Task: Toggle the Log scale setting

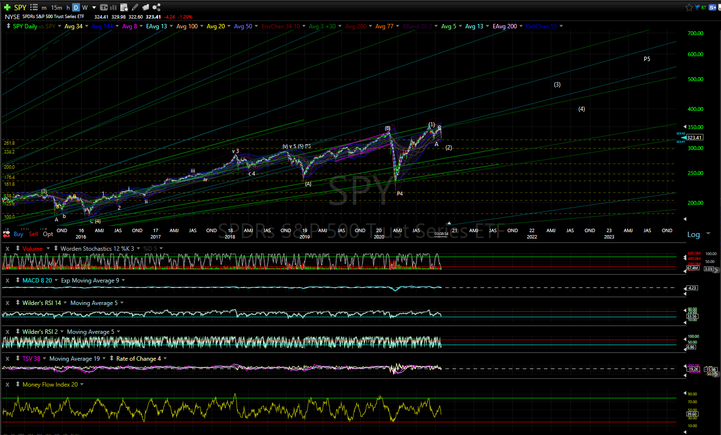Action: [x=694, y=235]
